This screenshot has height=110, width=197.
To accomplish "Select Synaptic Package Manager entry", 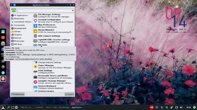I will pyautogui.click(x=54, y=82).
